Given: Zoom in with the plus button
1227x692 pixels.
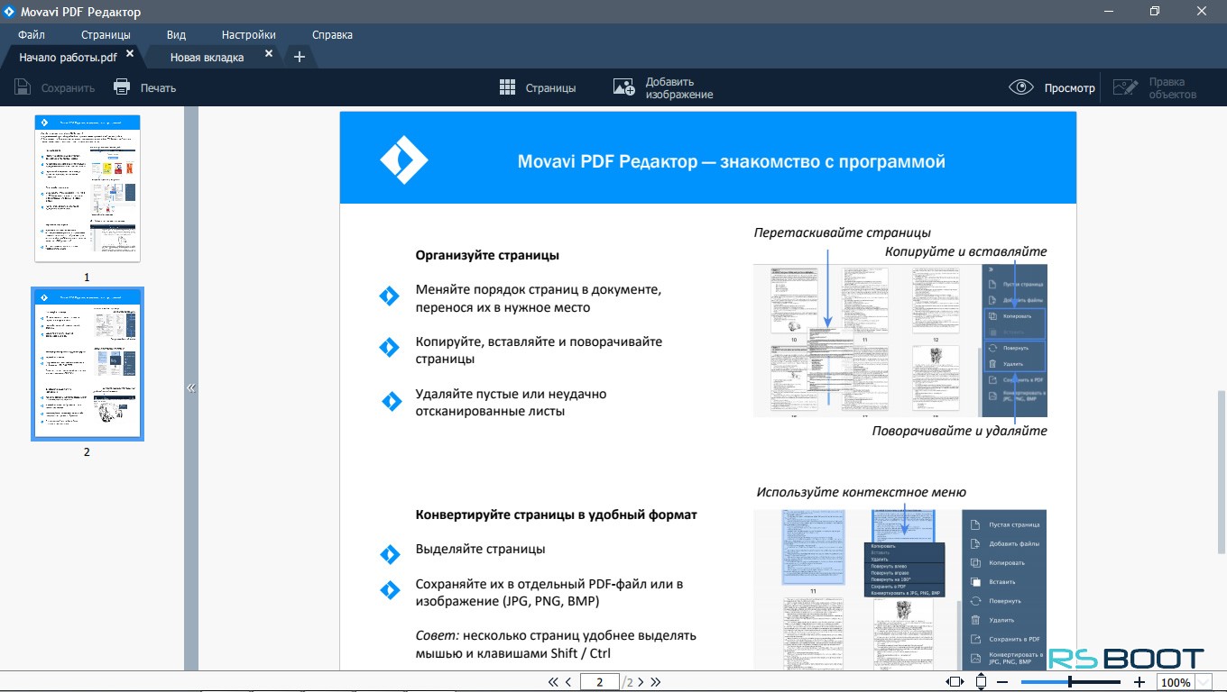Looking at the screenshot, I should tap(1139, 682).
